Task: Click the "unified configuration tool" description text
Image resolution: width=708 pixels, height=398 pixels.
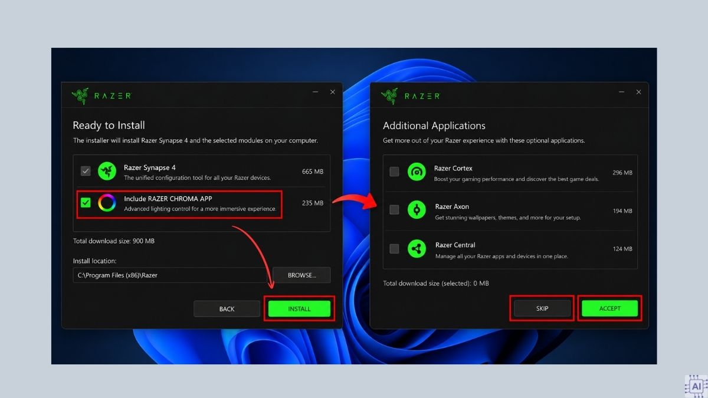Action: 198,177
